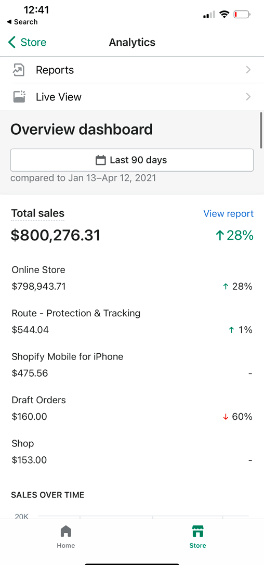Open the Reports menu row
The image size is (264, 565).
(x=132, y=70)
